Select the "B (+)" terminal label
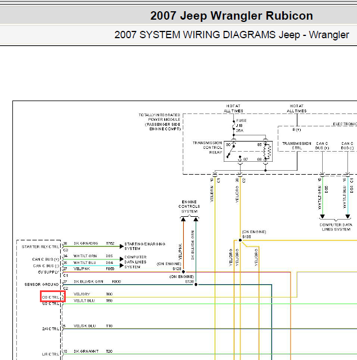 pos(297,130)
